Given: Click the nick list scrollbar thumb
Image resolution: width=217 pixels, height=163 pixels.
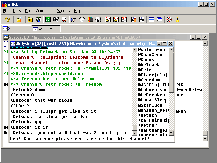Looking at the screenshot, I should (171, 72).
